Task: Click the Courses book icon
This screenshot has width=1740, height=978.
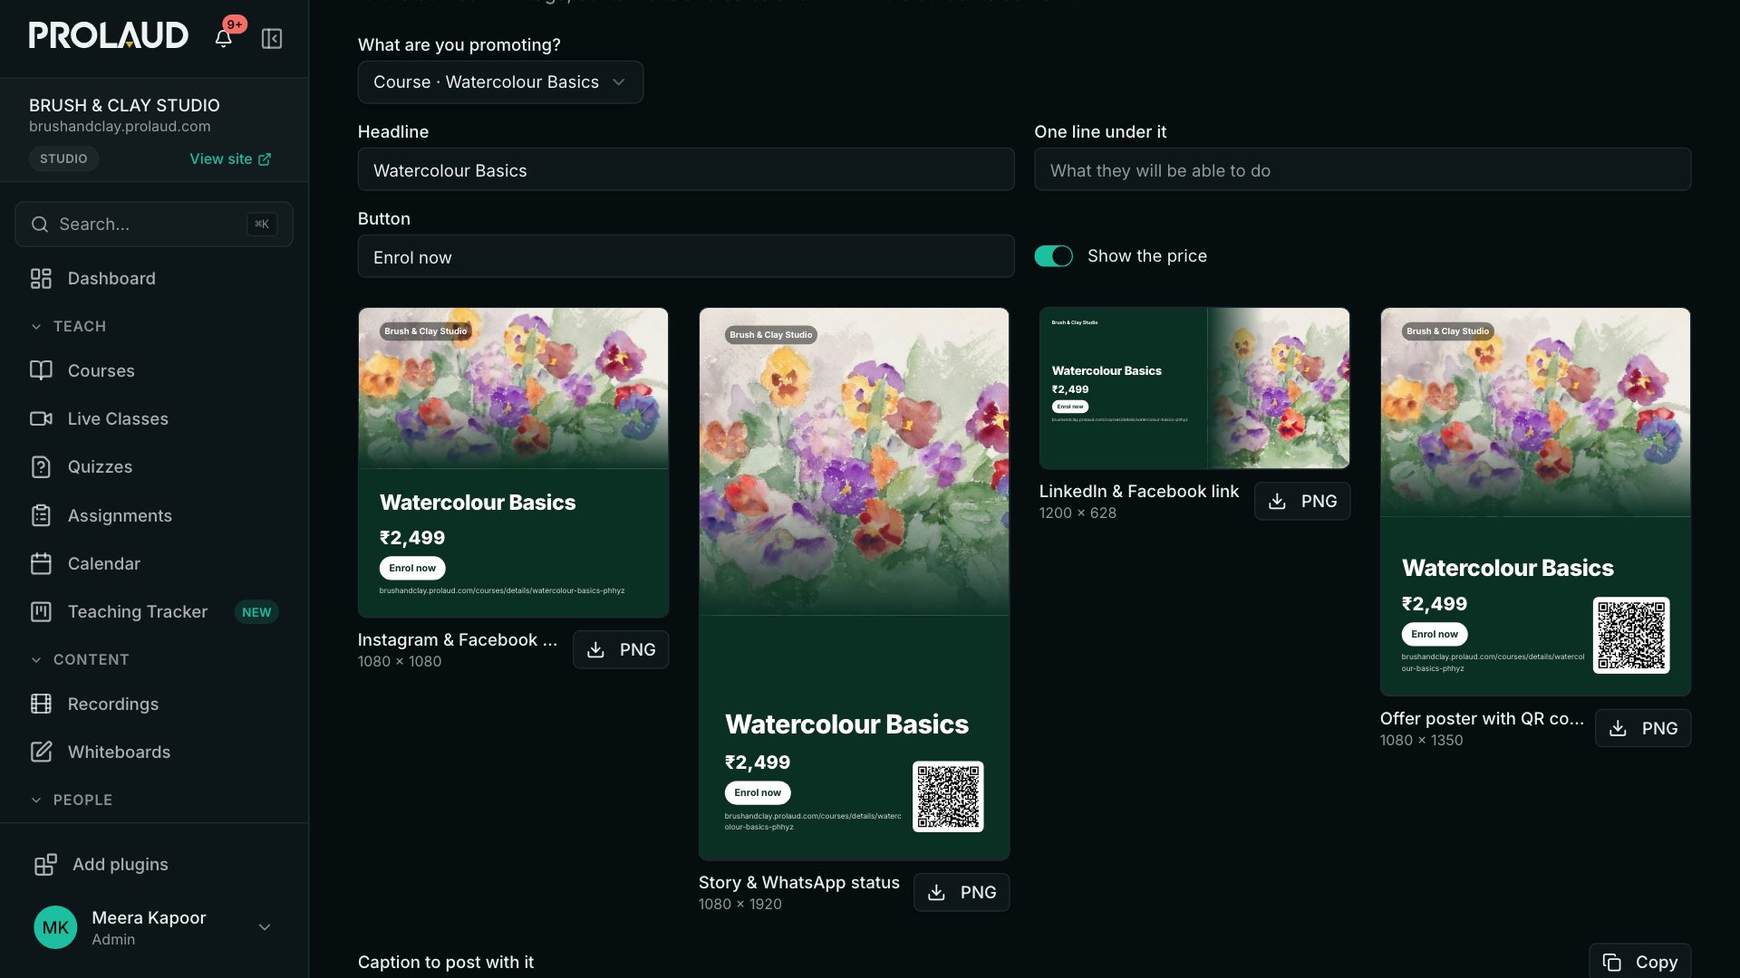Action: tap(41, 370)
